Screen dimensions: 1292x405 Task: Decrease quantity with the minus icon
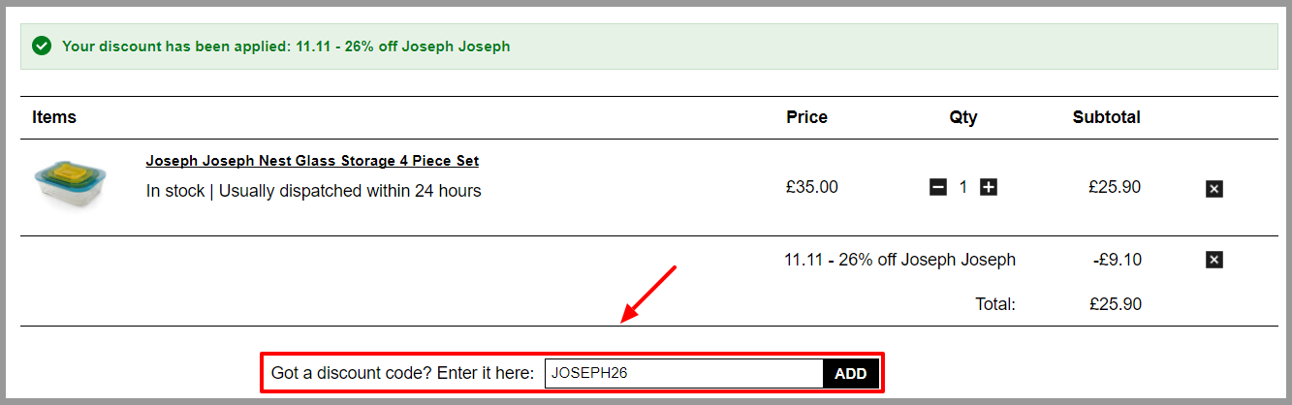point(937,187)
